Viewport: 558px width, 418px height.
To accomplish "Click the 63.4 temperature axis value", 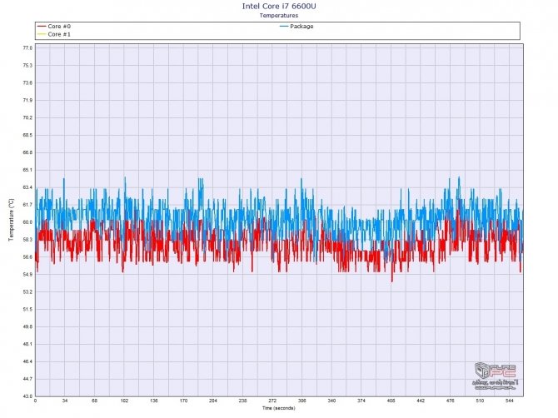I will click(27, 187).
